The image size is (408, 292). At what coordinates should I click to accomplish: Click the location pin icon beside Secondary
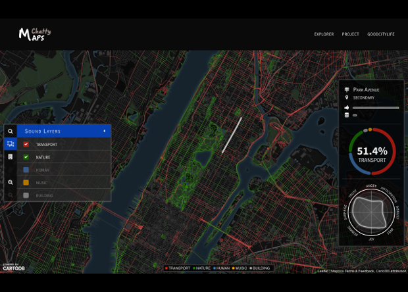(347, 97)
